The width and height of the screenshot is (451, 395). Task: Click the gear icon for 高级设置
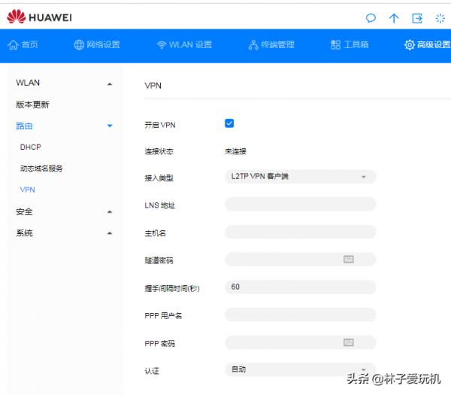point(410,44)
